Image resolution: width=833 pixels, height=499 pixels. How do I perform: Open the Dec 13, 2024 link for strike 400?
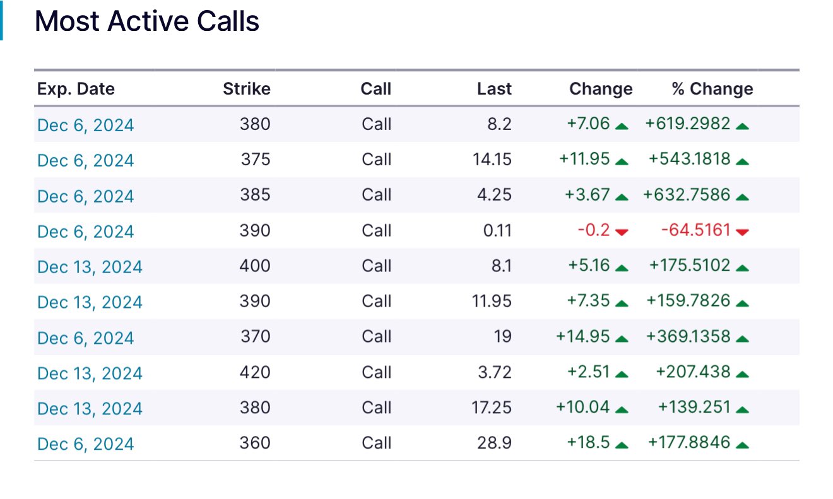90,266
